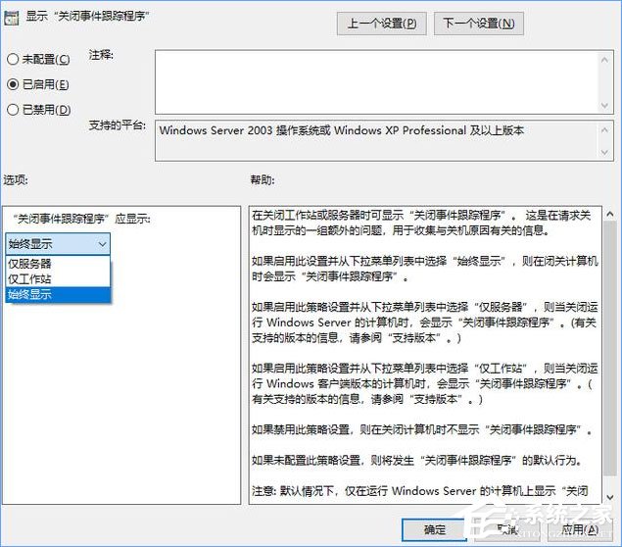Screen dimensions: 622x547
Task: Click the help panel vertical scrollbar thumb
Action: [x=610, y=348]
